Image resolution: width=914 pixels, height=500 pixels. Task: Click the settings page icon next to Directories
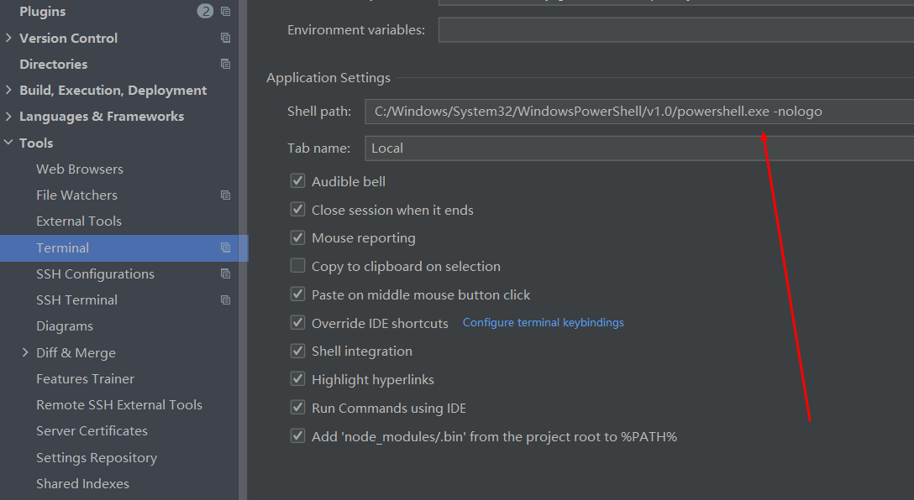(x=224, y=64)
